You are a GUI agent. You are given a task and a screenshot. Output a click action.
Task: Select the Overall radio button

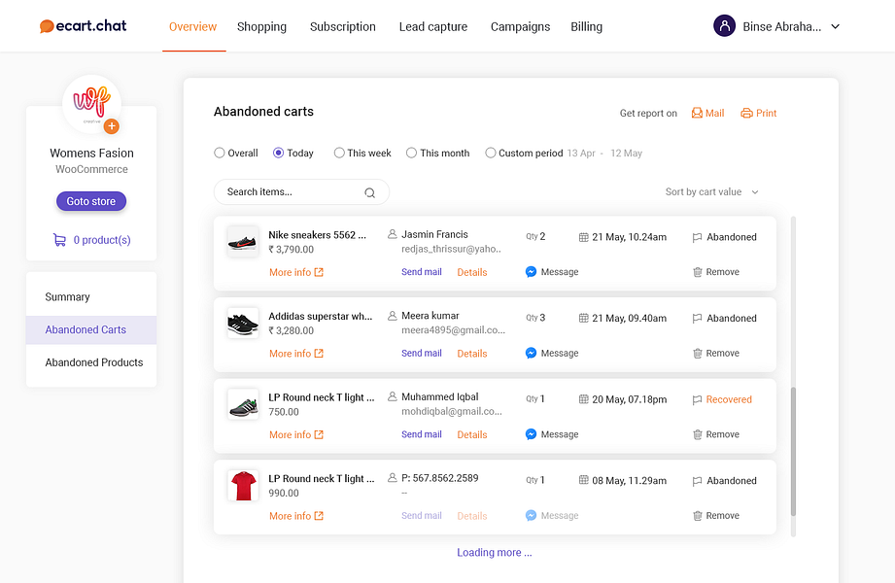pyautogui.click(x=220, y=153)
